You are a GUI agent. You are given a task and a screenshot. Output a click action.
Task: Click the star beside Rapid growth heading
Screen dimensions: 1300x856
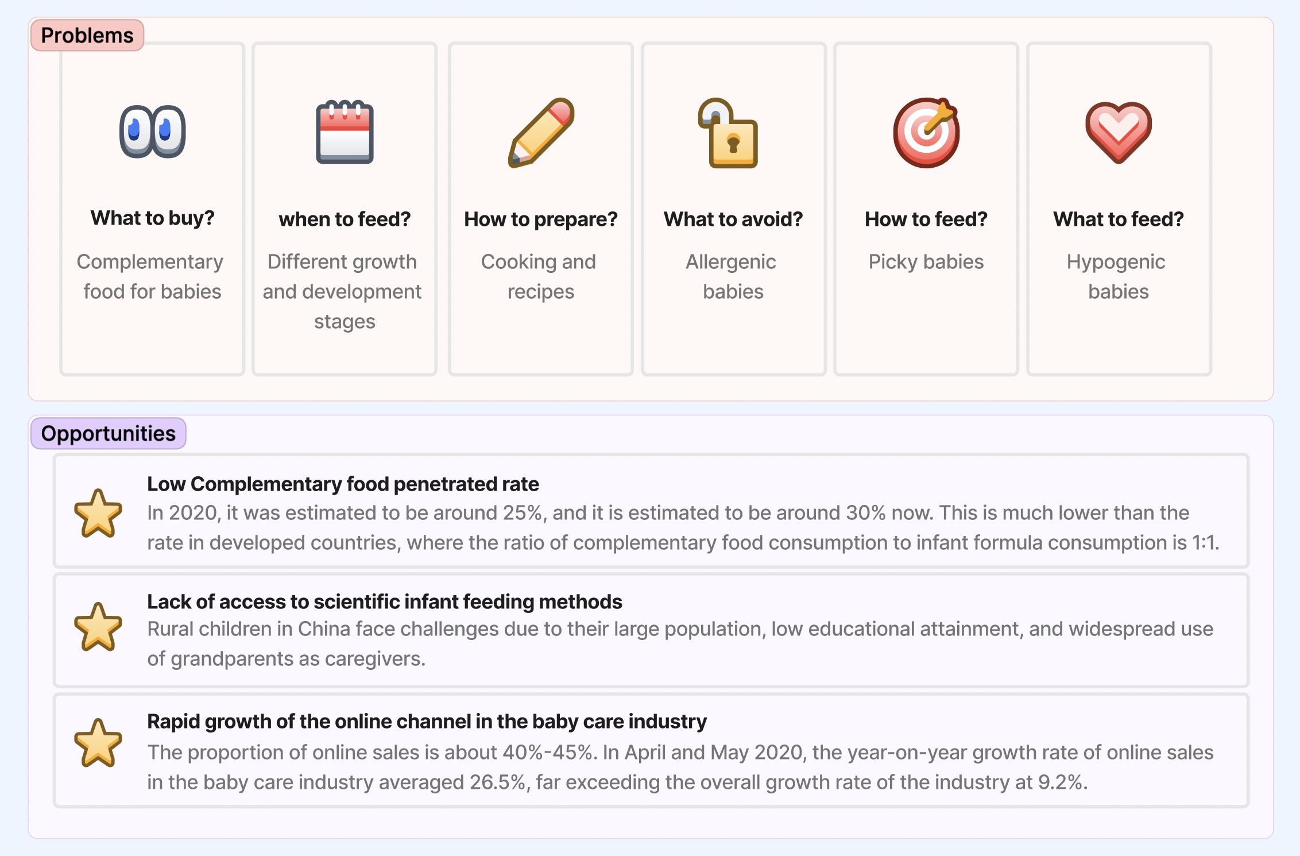point(98,743)
